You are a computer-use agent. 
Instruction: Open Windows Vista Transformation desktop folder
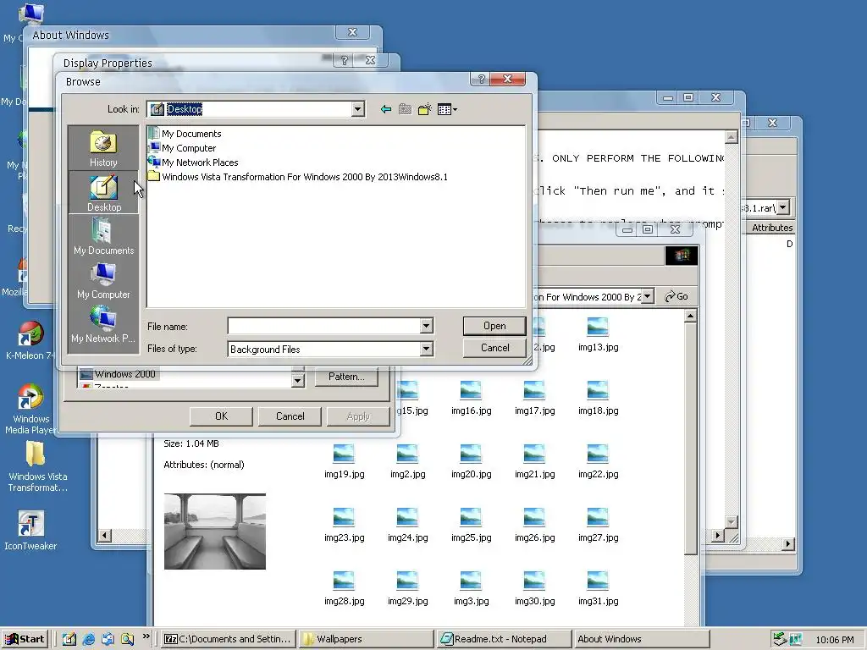click(x=36, y=467)
